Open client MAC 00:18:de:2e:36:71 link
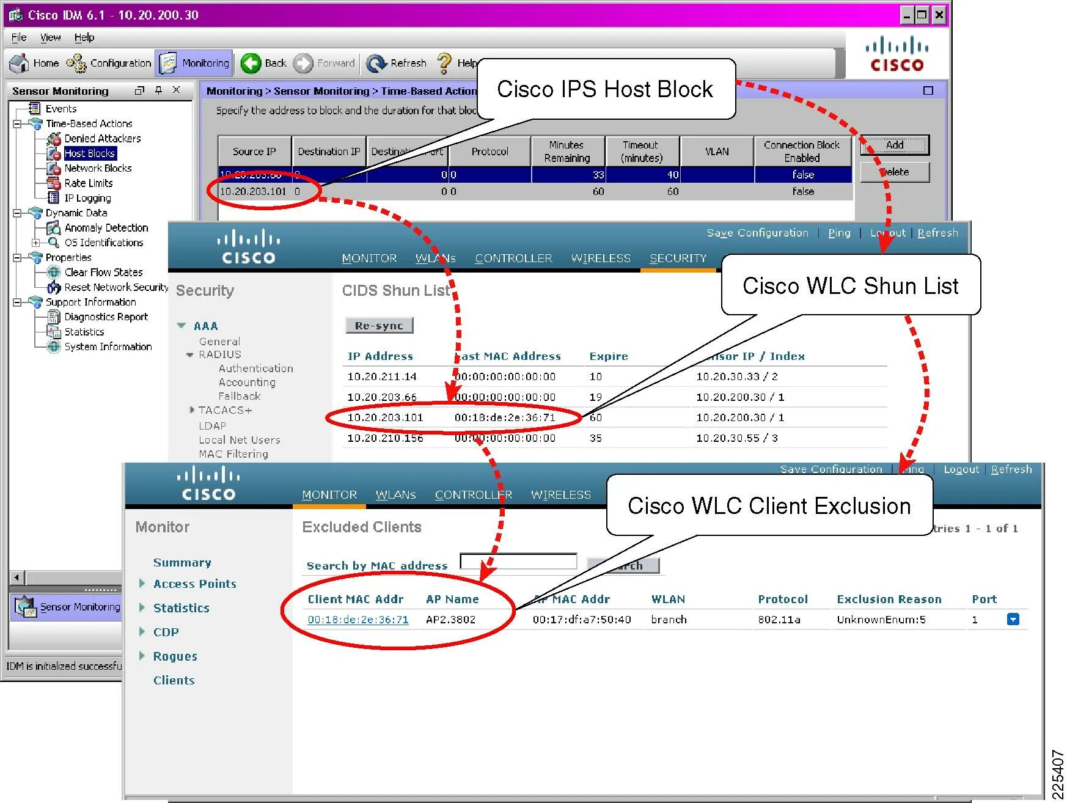The height and width of the screenshot is (803, 1067). (358, 620)
